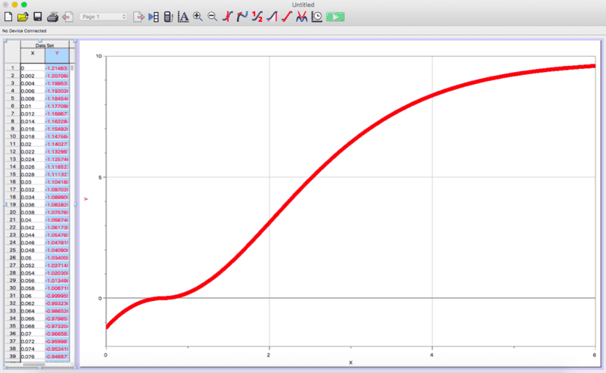Enable the Tangent tool

pos(242,16)
